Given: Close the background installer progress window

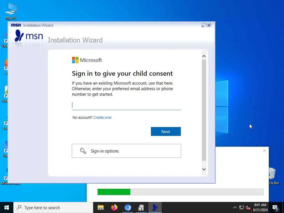Looking at the screenshot, I should pos(264,151).
